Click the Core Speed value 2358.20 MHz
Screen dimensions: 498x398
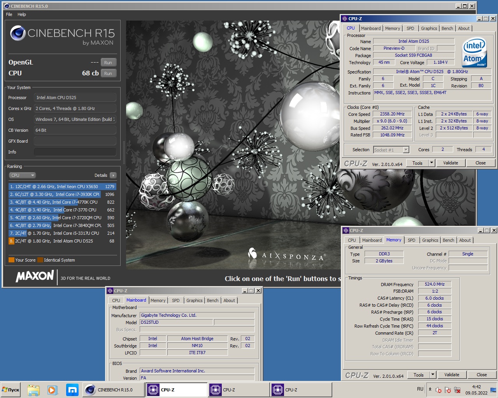(x=393, y=114)
